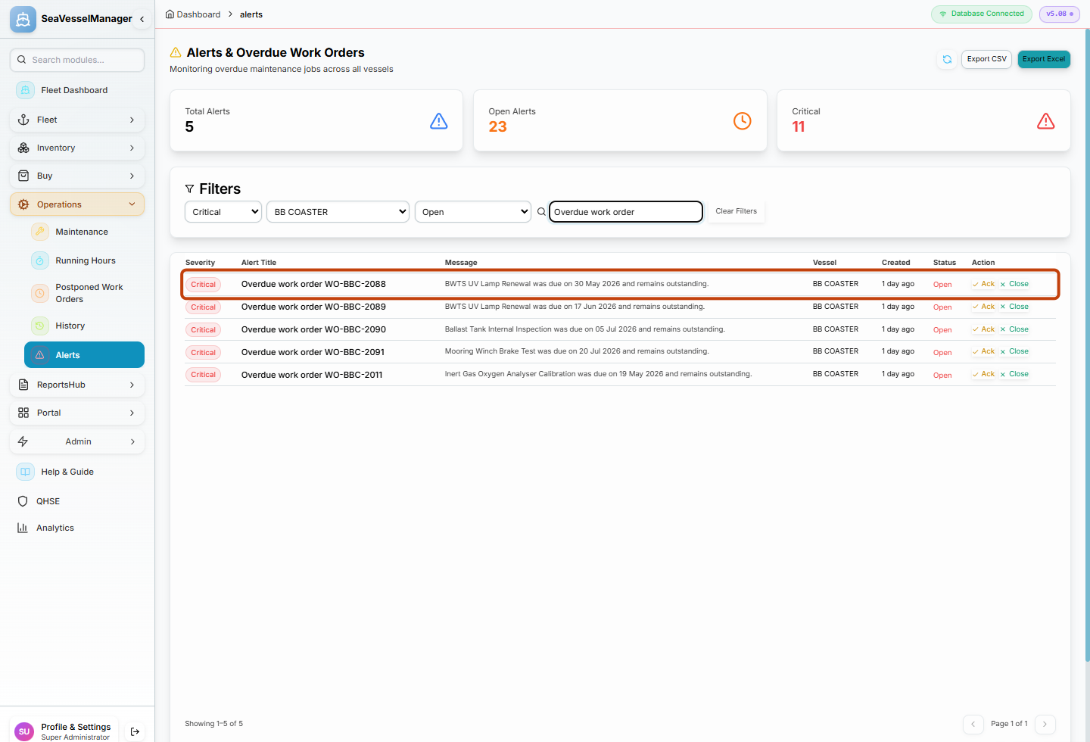Viewport: 1090px width, 742px height.
Task: Open History menu item
Action: pyautogui.click(x=84, y=326)
